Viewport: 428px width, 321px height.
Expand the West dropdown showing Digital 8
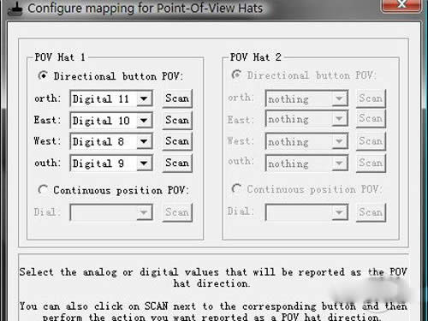tap(111, 141)
